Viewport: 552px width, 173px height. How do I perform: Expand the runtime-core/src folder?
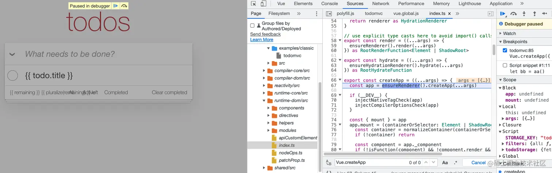click(264, 93)
